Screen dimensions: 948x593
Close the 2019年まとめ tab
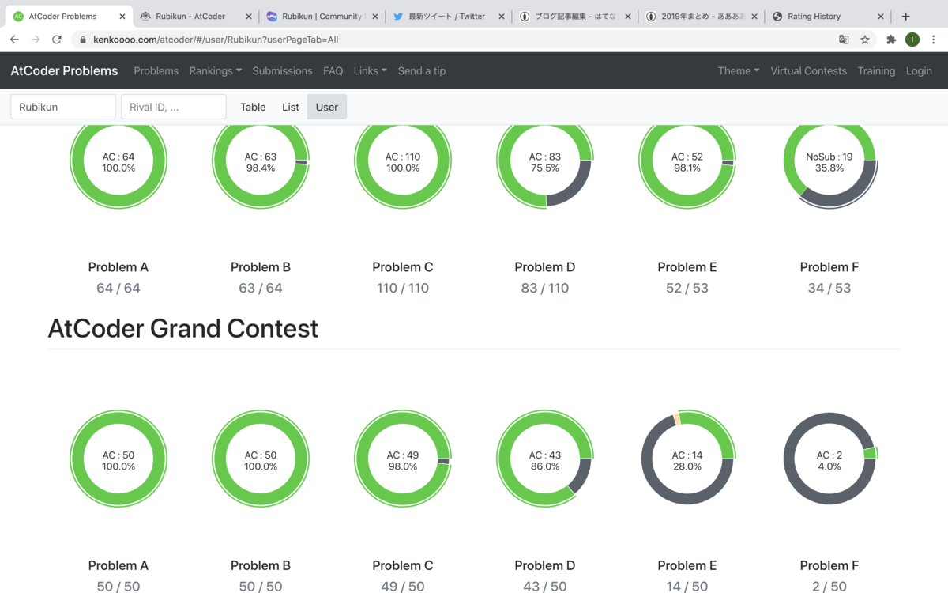tap(754, 16)
